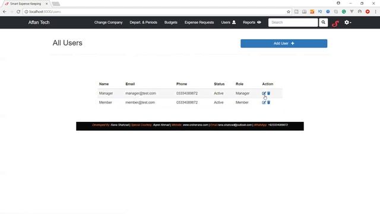380x214 pixels.
Task: Click the footer email address
Action: [235, 125]
